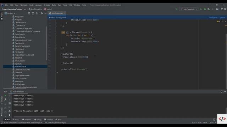Click the Search Everywhere magnifier icon
This screenshot has width=227, height=127.
point(225,9)
